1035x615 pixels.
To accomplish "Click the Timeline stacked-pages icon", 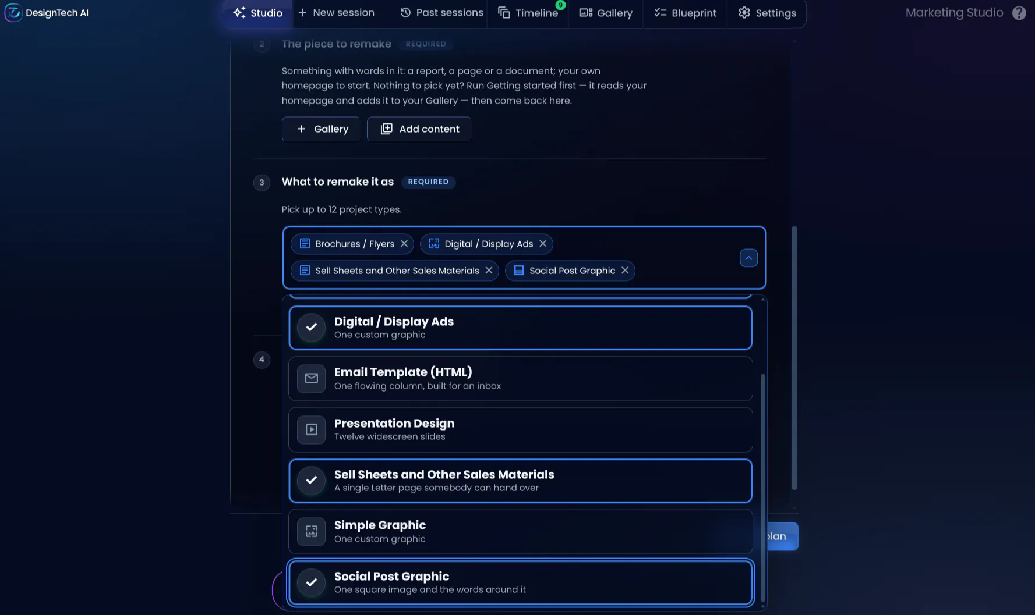I will click(x=504, y=13).
